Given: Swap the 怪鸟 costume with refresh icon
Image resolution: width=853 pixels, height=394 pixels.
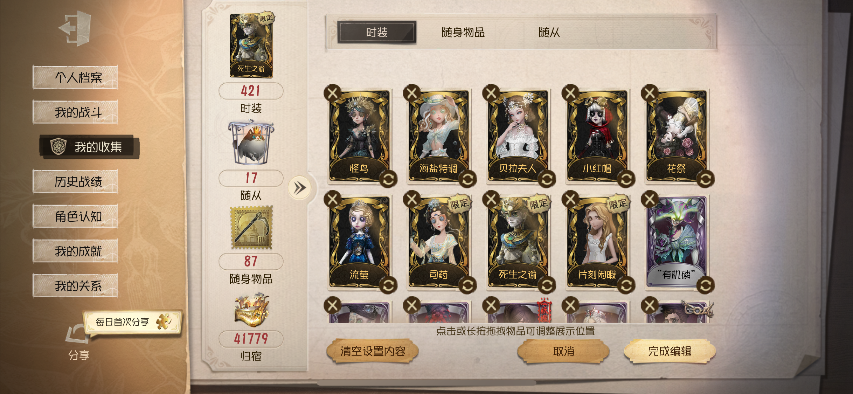Looking at the screenshot, I should click(x=388, y=179).
